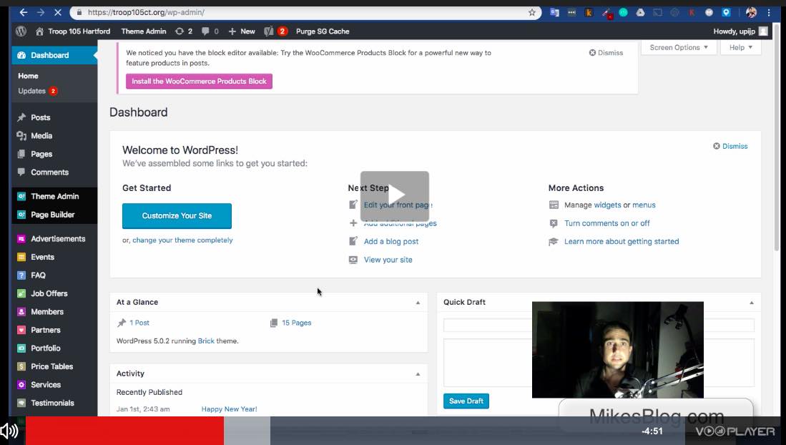This screenshot has height=445, width=786.
Task: Click the Price Tables sidebar icon
Action: (x=21, y=366)
